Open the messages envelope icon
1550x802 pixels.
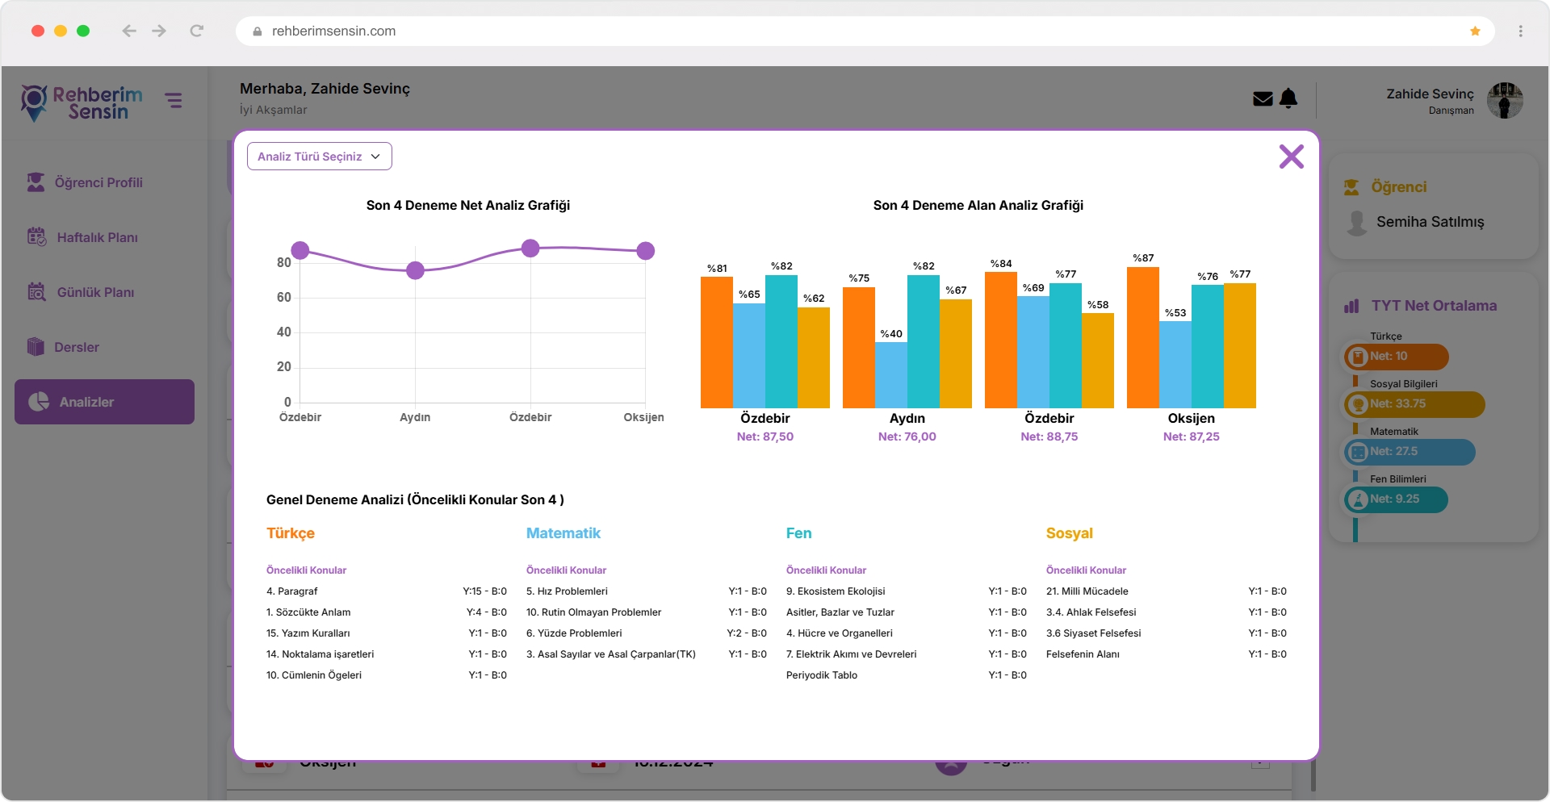(1263, 99)
